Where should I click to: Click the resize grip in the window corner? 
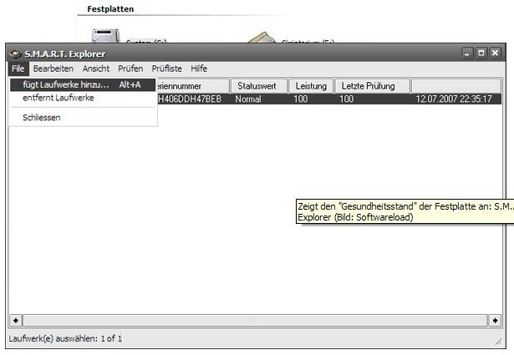pos(498,342)
